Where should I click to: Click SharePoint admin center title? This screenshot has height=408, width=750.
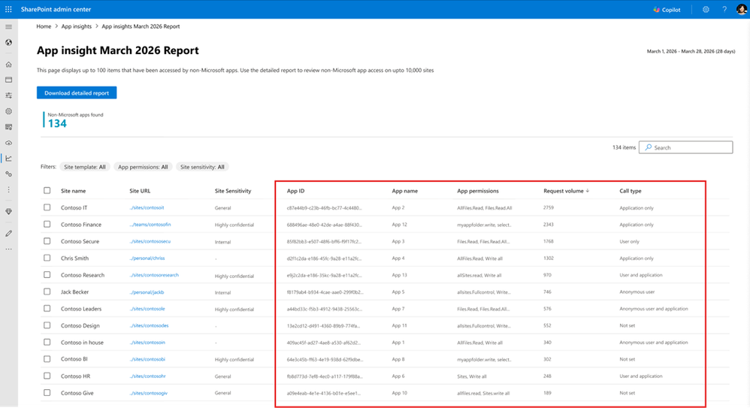pyautogui.click(x=56, y=9)
